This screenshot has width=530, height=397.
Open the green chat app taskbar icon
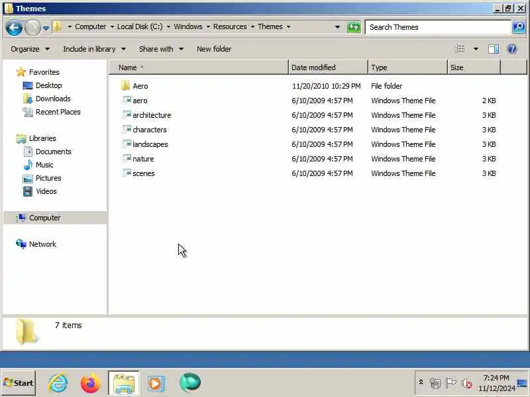190,383
